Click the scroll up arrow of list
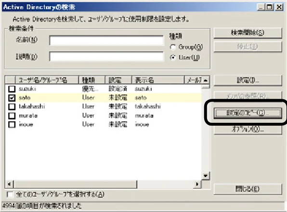 pos(206,80)
